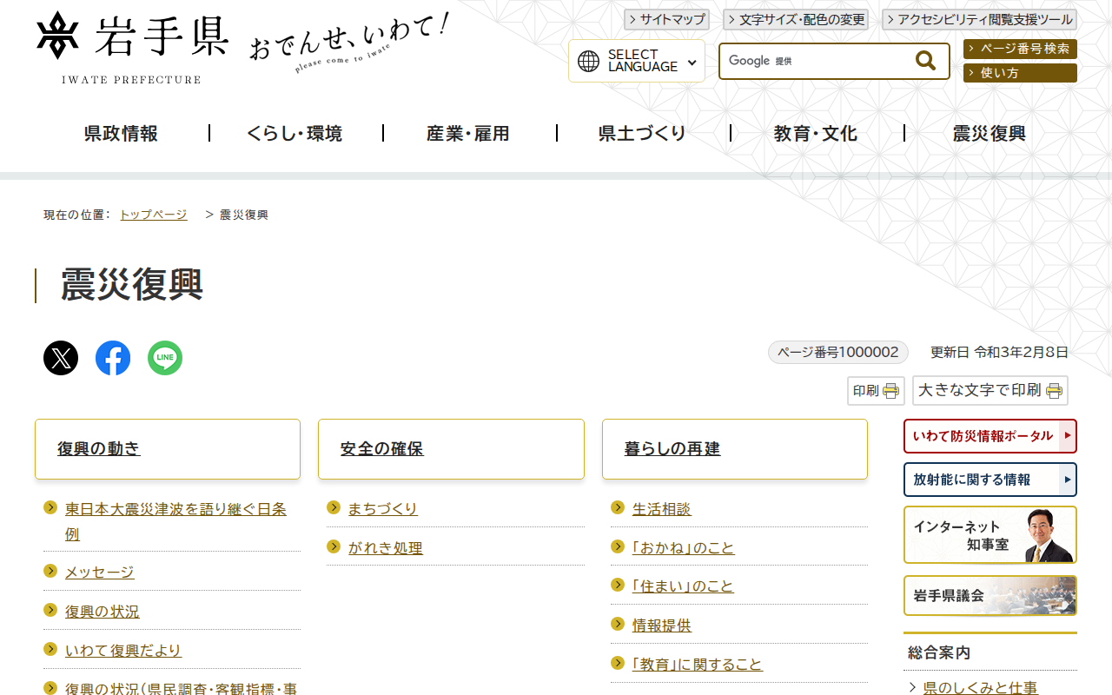
Task: Open いわて防災情報ポータル banner
Action: pyautogui.click(x=990, y=436)
